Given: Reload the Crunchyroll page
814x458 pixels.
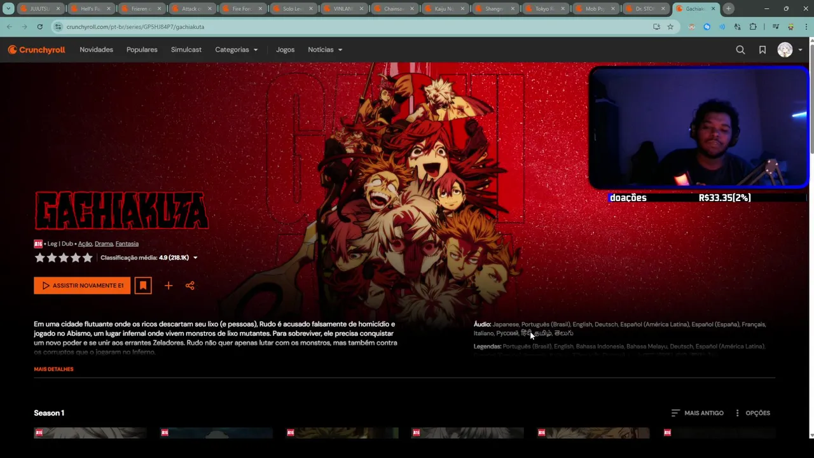Looking at the screenshot, I should click(40, 27).
